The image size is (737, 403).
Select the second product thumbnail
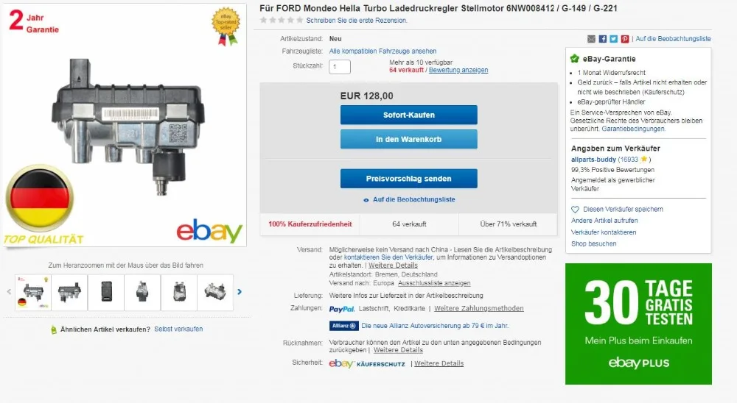pyautogui.click(x=69, y=292)
